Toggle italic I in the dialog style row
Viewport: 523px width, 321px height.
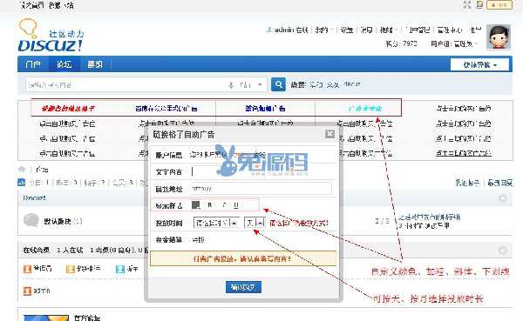(x=224, y=205)
